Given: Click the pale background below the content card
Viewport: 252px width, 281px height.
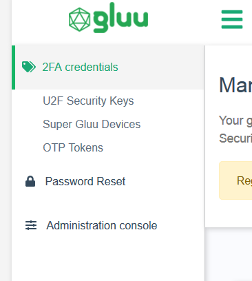Looking at the screenshot, I should coord(229,255).
